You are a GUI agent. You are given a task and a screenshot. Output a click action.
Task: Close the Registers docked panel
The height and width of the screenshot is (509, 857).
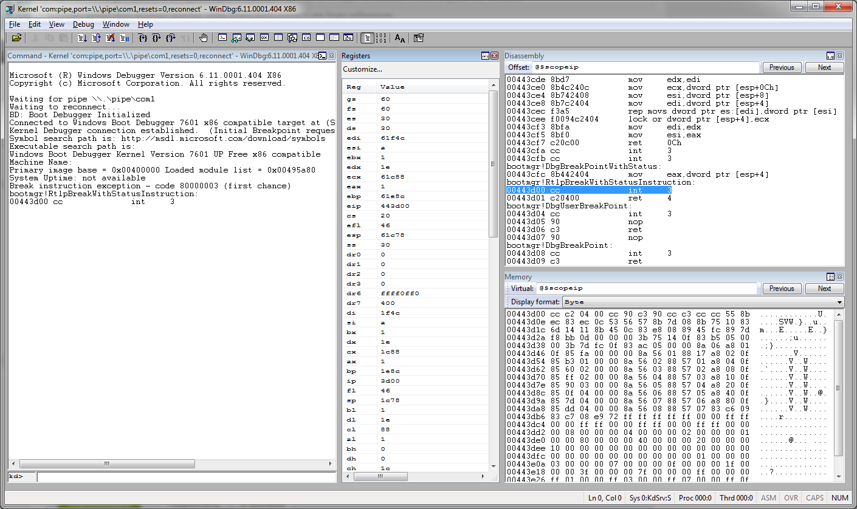pyautogui.click(x=494, y=56)
